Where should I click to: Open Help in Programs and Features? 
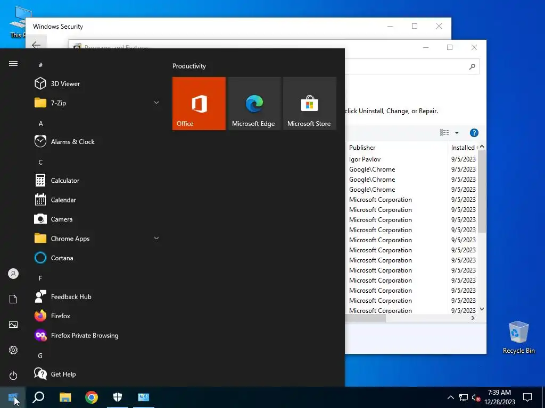(x=474, y=133)
